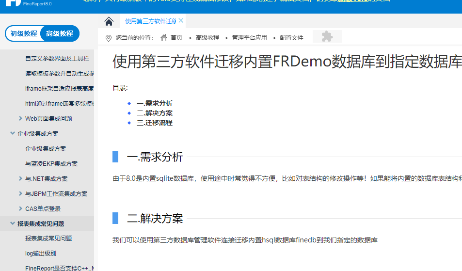Open iframe框架自适应报表高度 article
Screen dimensions: 462x271
pyautogui.click(x=60, y=89)
